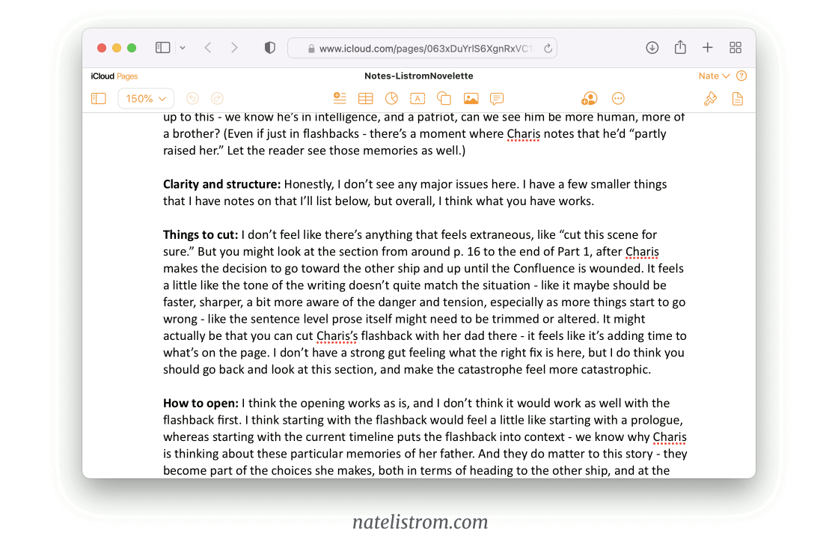Open the privacy shield report
The image size is (838, 557).
[x=270, y=48]
